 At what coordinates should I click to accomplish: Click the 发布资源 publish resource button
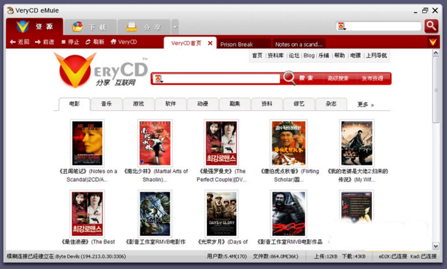tap(373, 78)
